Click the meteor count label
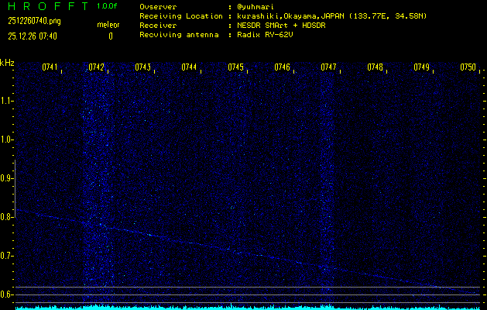487x310 pixels. pos(108,25)
